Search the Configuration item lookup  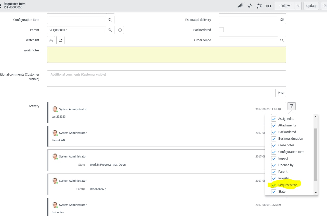tap(110, 20)
